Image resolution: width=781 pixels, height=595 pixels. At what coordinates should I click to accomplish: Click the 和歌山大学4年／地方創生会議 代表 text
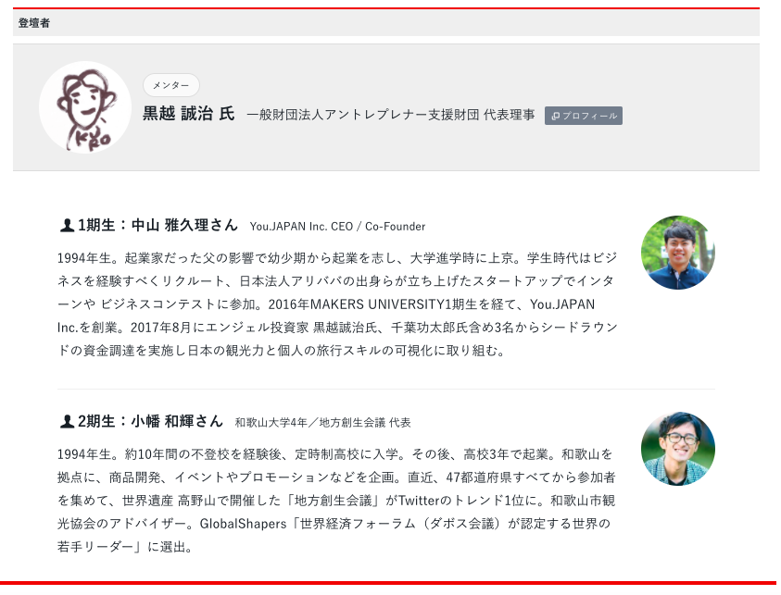322,423
